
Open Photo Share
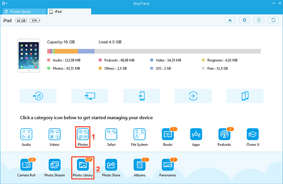point(111,165)
